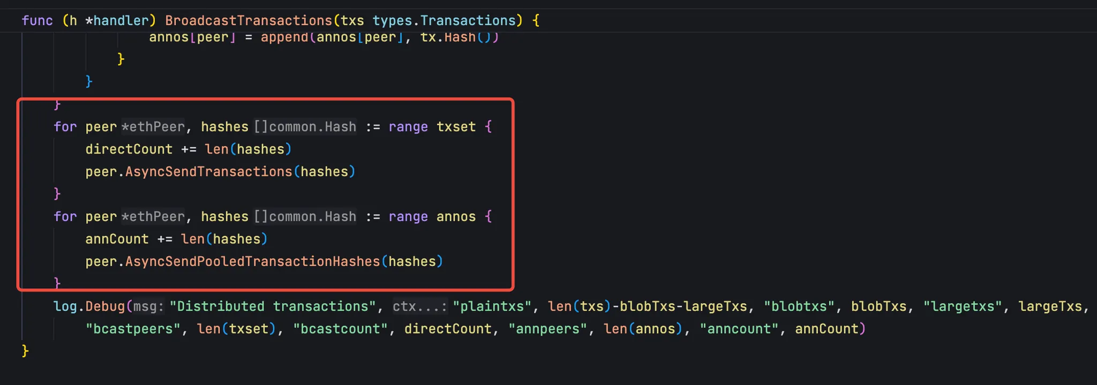1097x385 pixels.
Task: Click the "bcastpeers" string key
Action: pyautogui.click(x=133, y=329)
